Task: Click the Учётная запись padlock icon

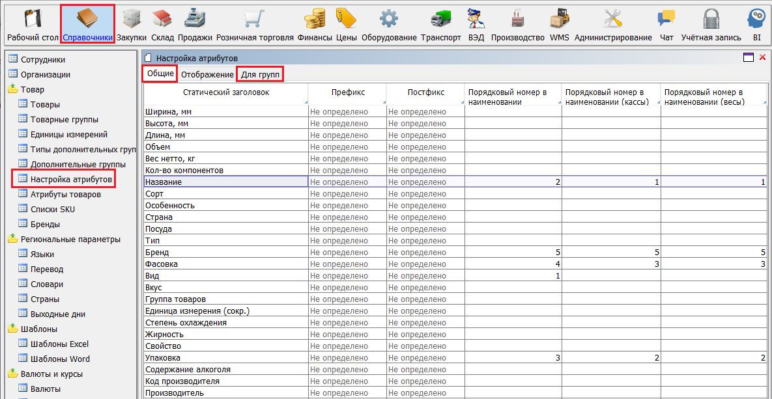Action: tap(711, 18)
